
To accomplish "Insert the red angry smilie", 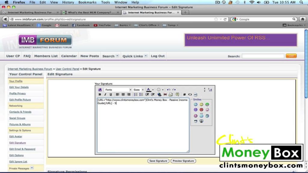I will pos(201,110).
